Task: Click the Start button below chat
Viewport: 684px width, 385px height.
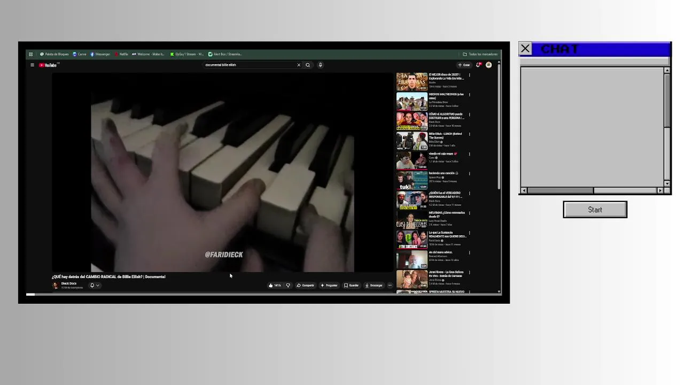Action: [595, 210]
